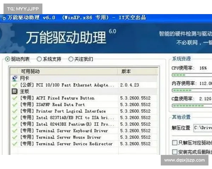Viewport: 212px width, 169px height.
Task: Click the 主板 motherboard category icon
Action: 14,92
